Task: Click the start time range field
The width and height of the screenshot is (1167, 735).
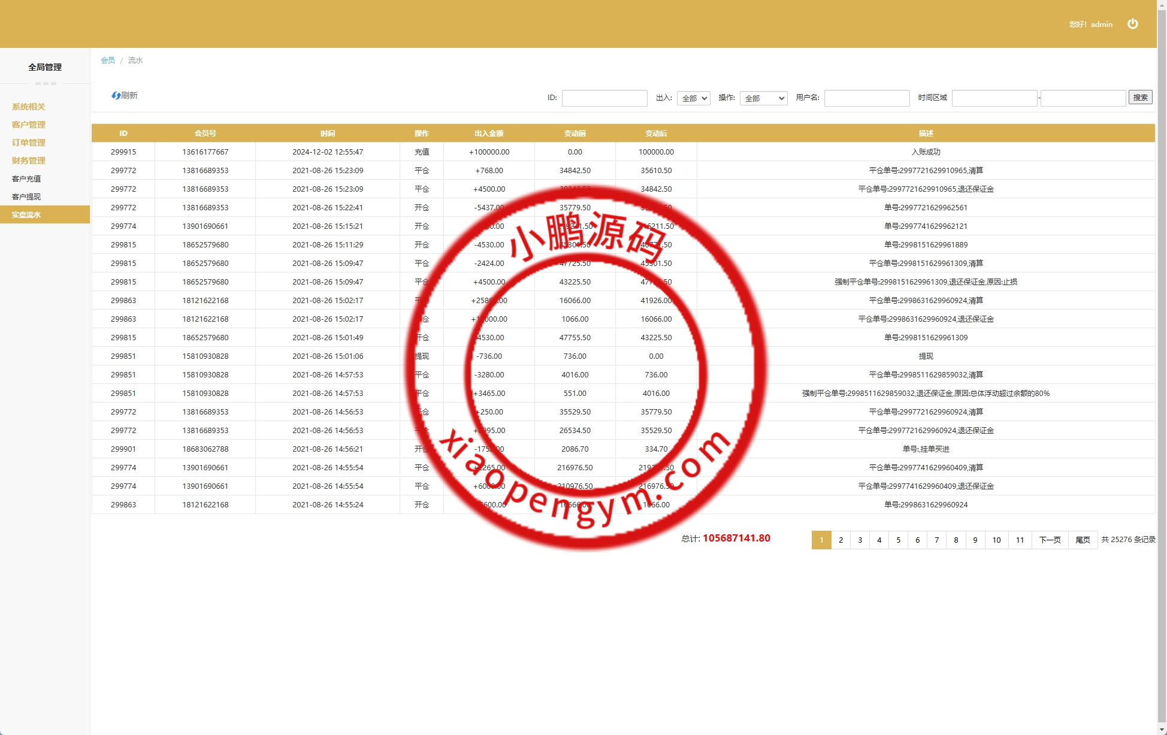Action: [x=994, y=98]
